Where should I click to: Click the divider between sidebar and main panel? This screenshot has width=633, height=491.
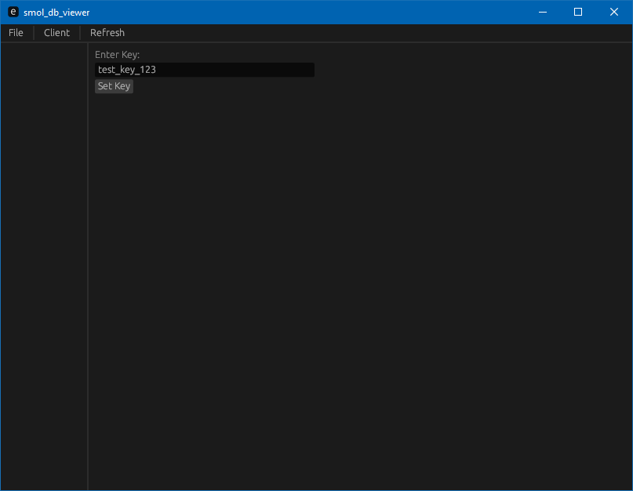[88, 266]
